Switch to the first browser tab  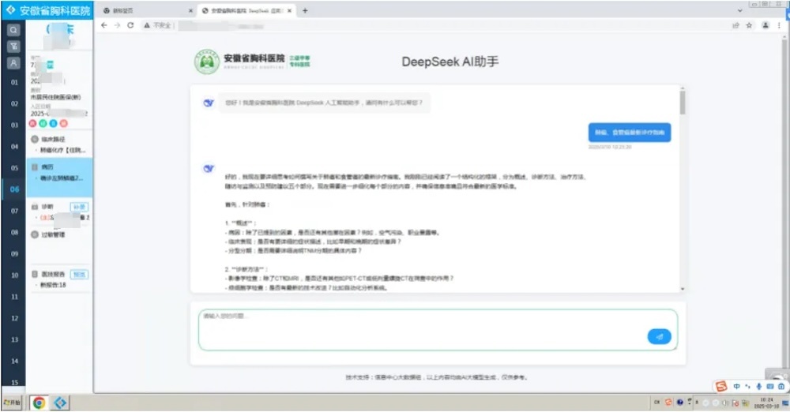tap(147, 10)
